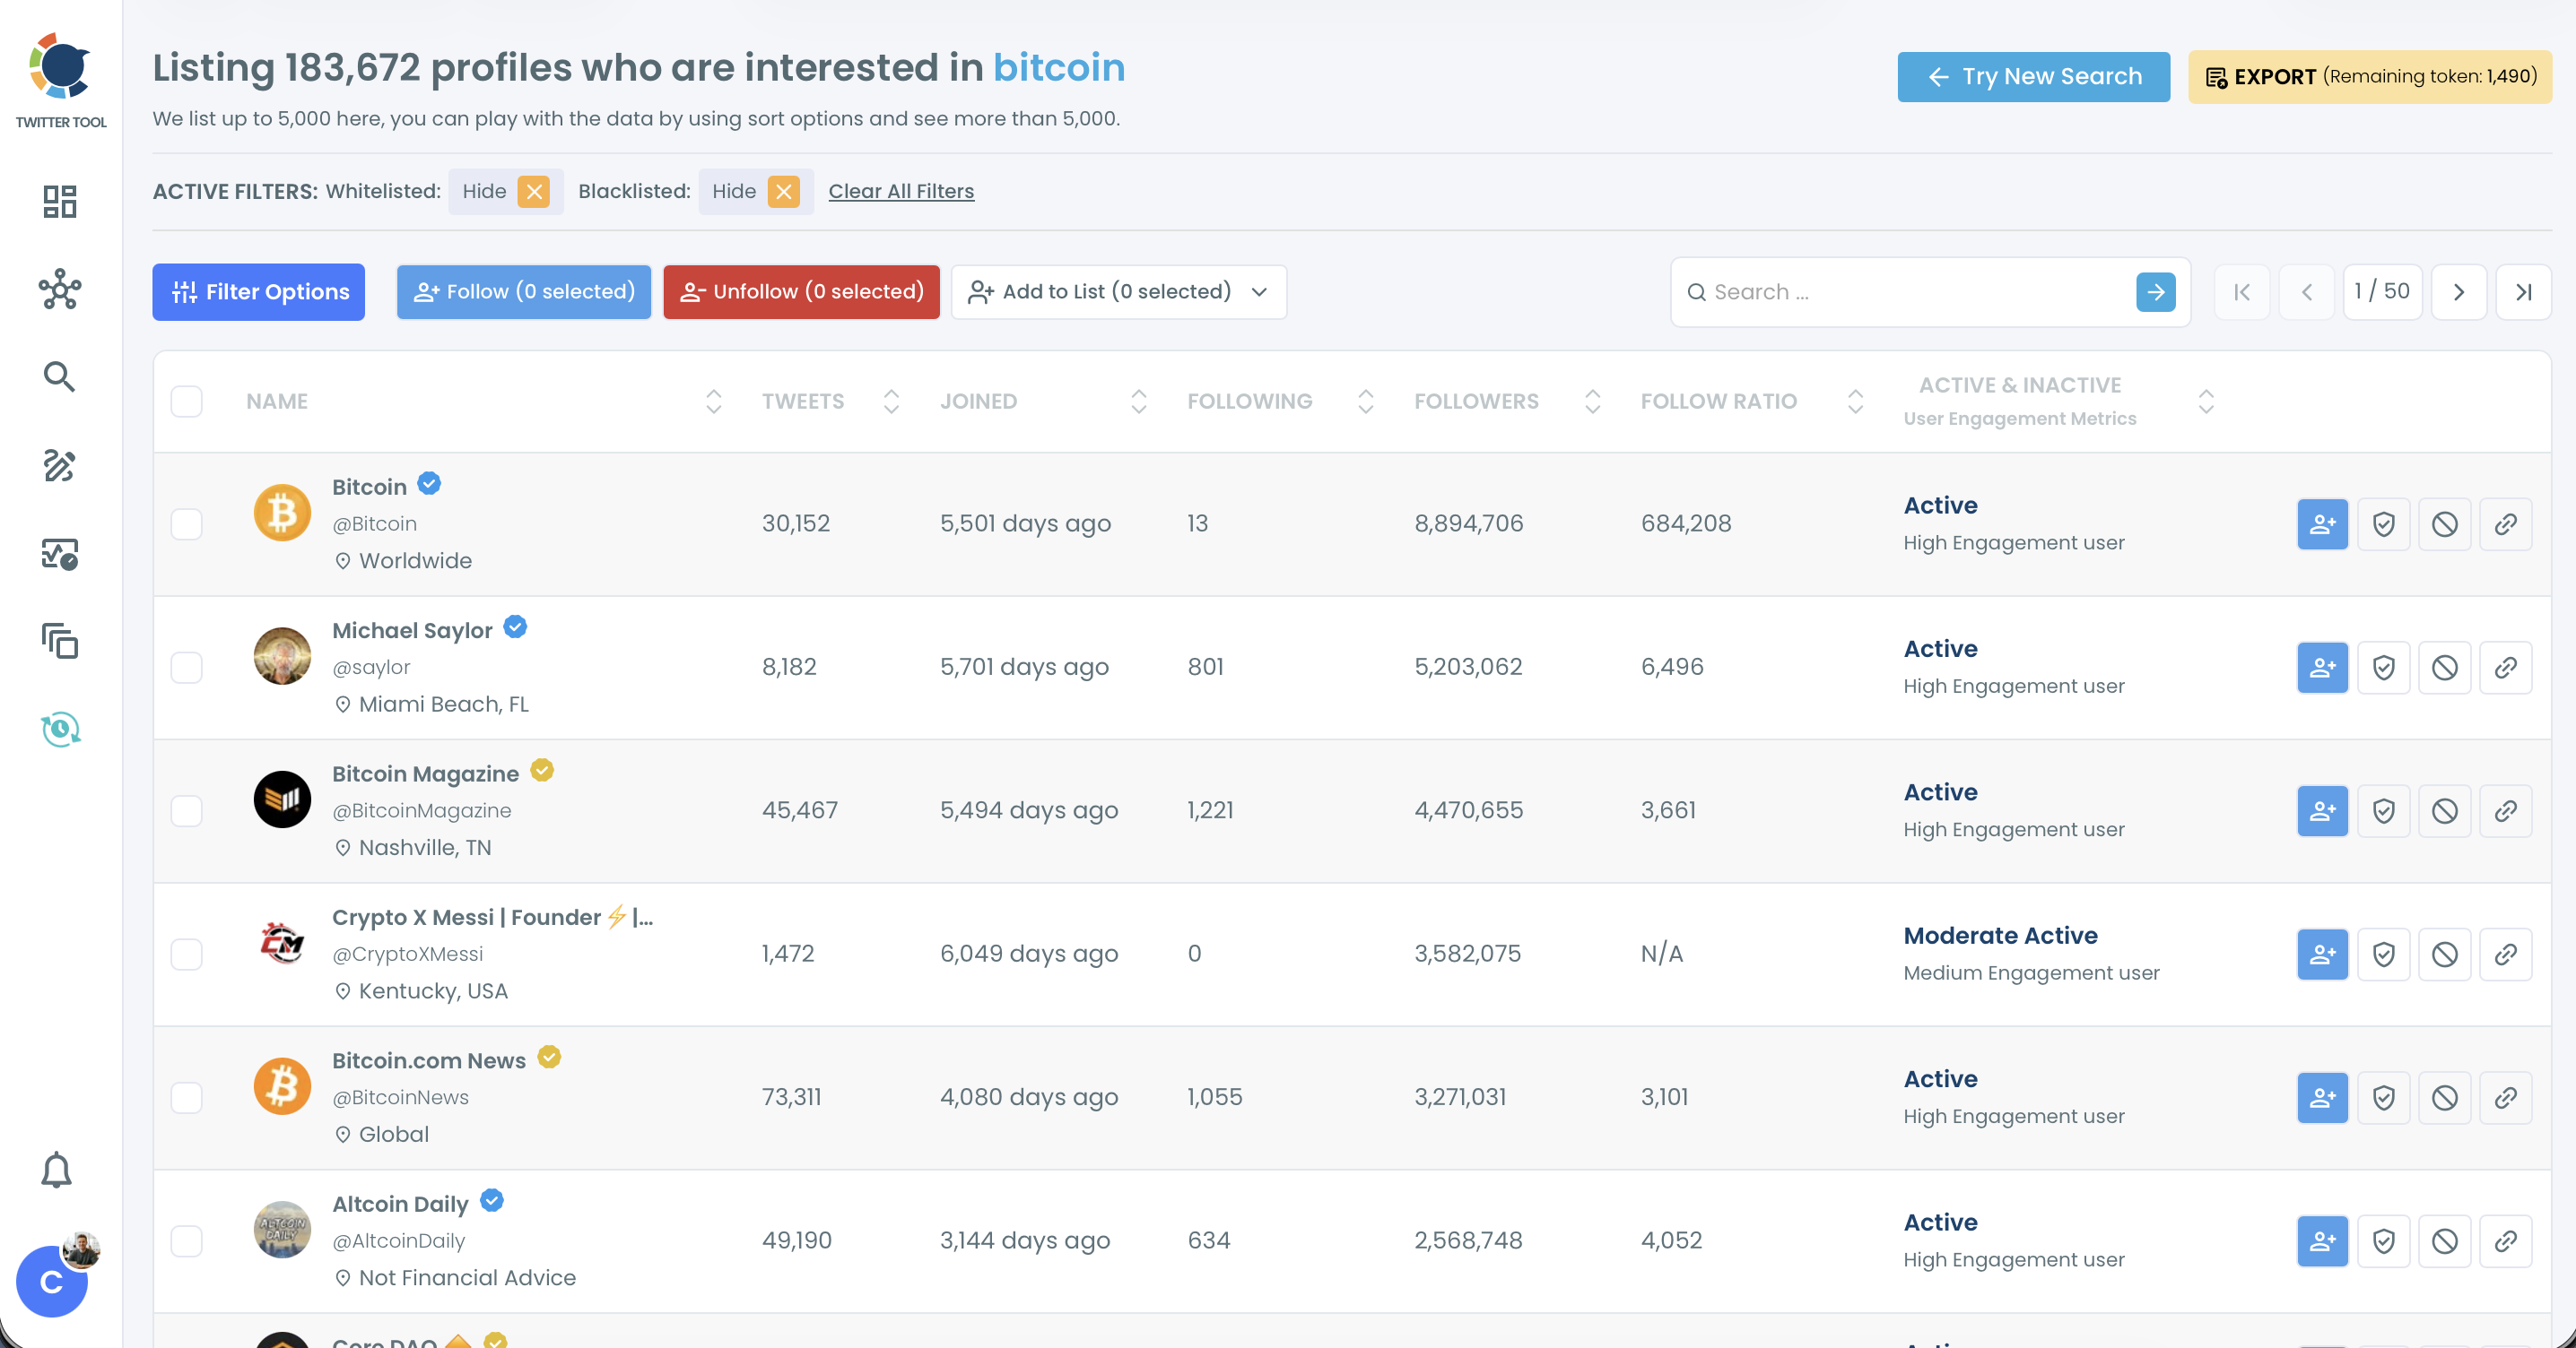Select the Altcoin Daily profile checkbox
Screen dimensions: 2576x1348
(x=186, y=1241)
